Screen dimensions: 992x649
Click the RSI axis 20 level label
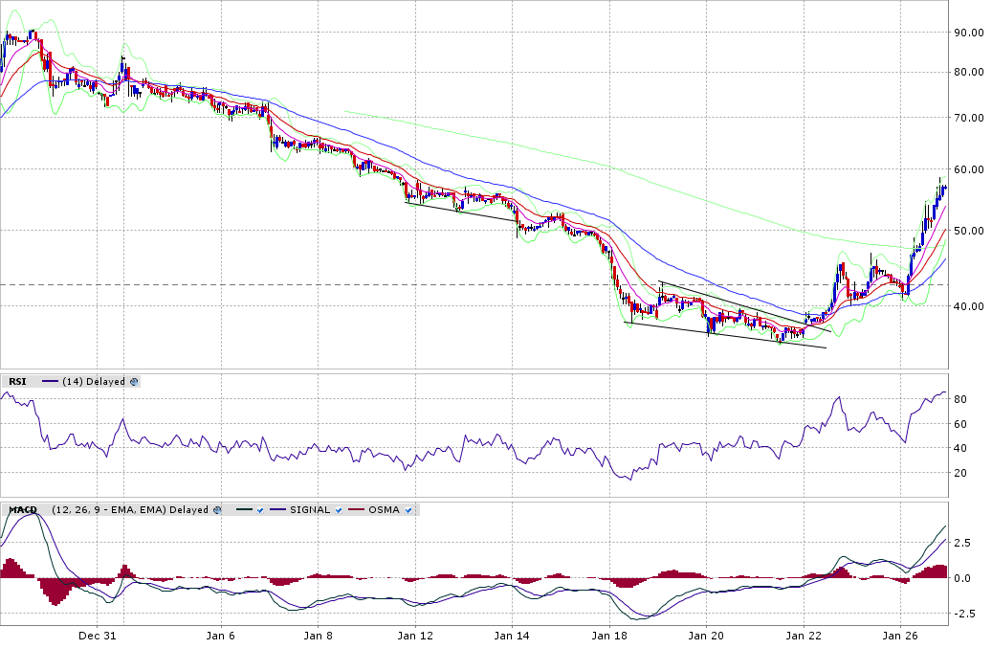tap(959, 473)
